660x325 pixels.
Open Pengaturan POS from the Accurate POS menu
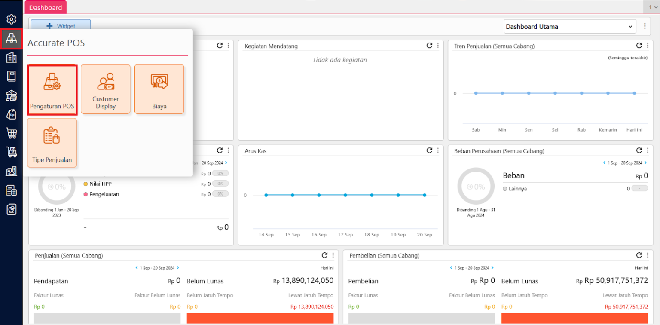click(x=52, y=89)
